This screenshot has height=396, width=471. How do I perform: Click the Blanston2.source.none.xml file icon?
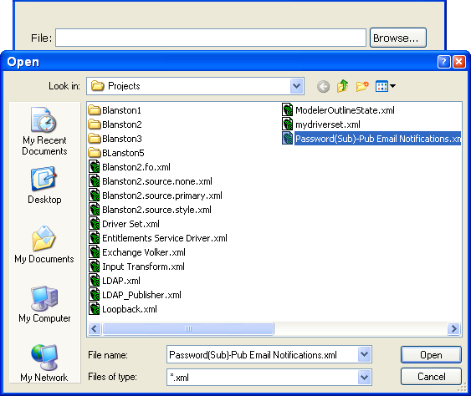pos(95,181)
